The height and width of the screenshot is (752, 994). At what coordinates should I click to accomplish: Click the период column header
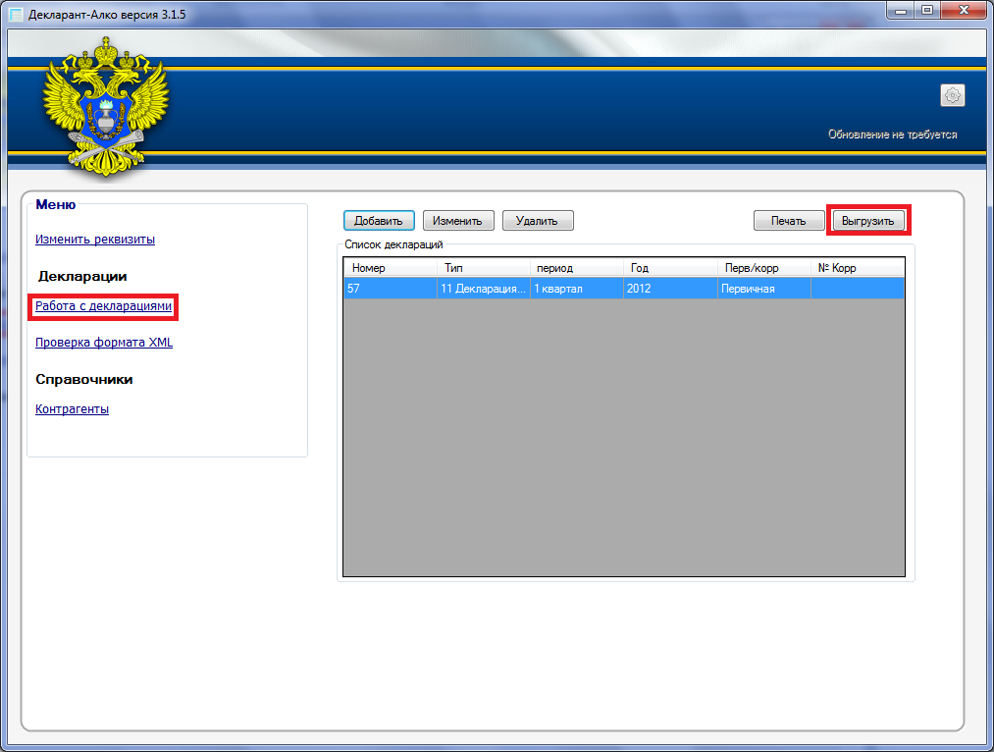575,268
